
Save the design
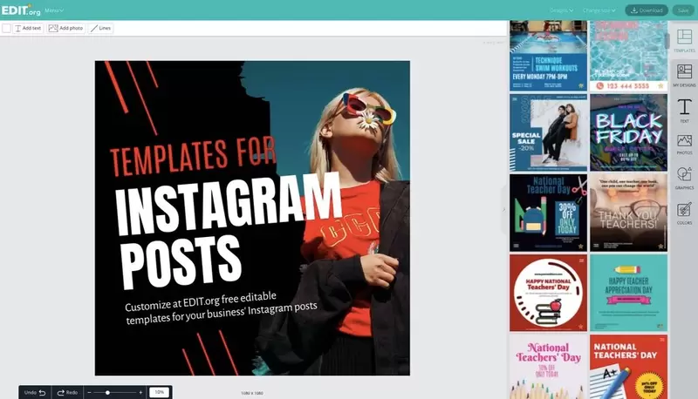coord(683,10)
